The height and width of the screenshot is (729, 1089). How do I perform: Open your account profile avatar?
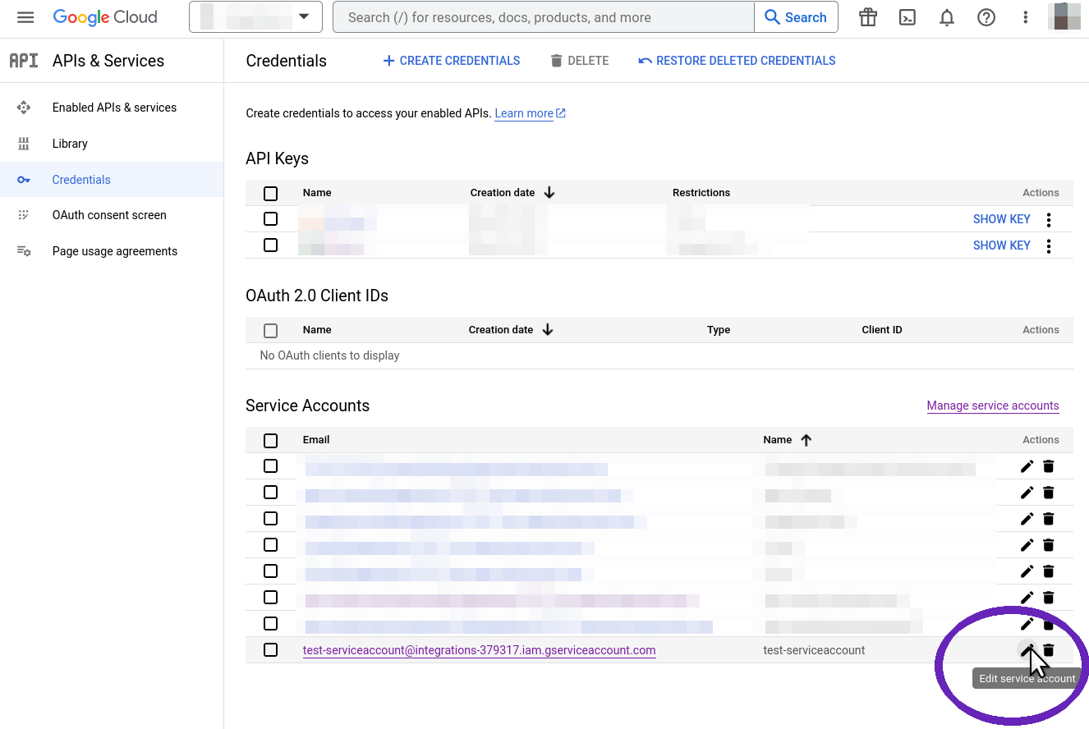[1064, 17]
